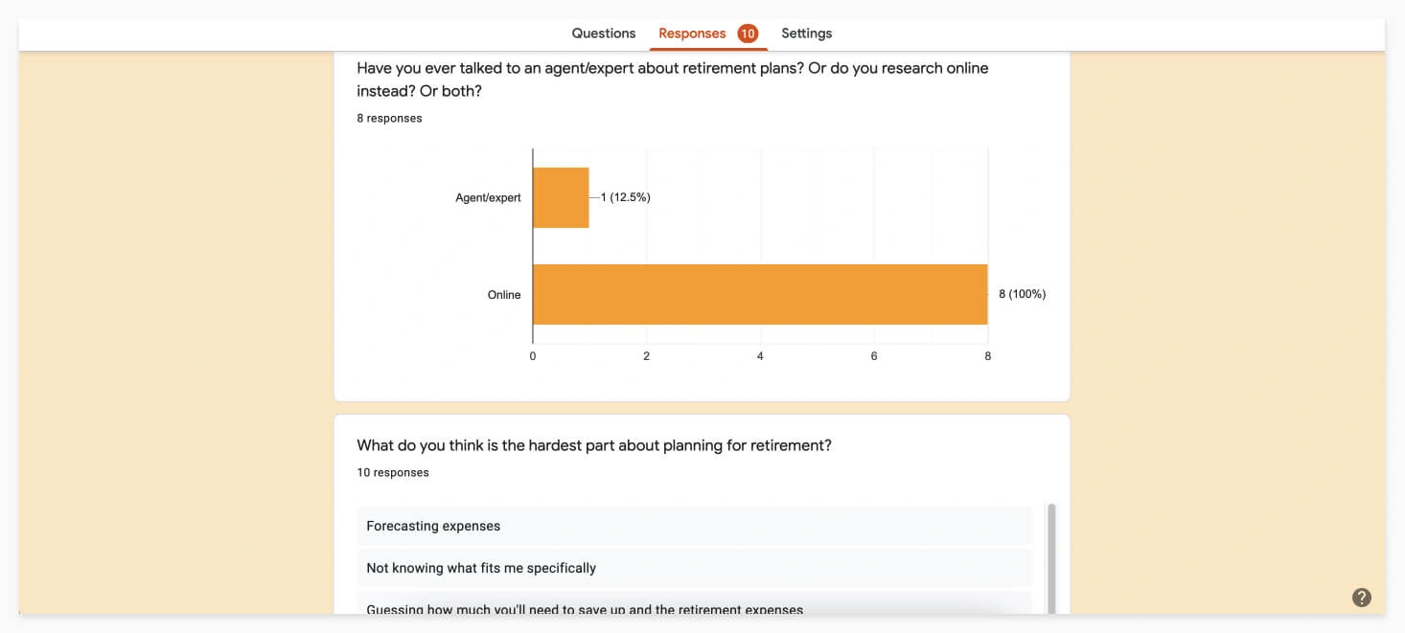
Task: Select "Not knowing what fits me specifically" response
Action: (481, 568)
